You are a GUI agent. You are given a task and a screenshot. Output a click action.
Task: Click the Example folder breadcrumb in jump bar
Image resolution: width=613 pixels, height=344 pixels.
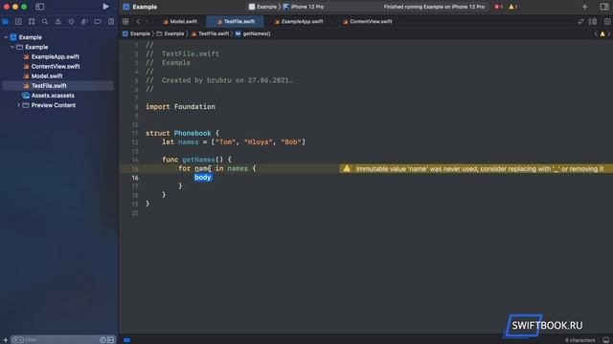pos(170,34)
